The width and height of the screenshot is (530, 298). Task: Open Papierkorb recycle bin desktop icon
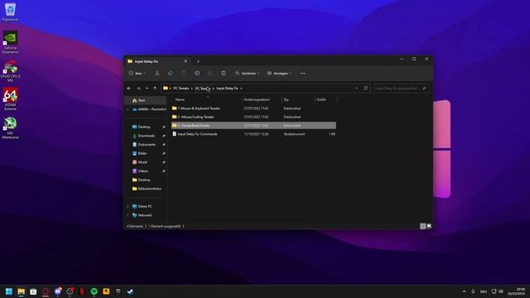(x=10, y=12)
